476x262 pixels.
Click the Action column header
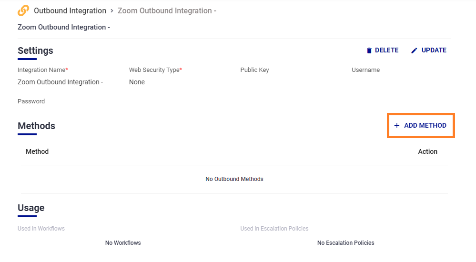point(427,151)
